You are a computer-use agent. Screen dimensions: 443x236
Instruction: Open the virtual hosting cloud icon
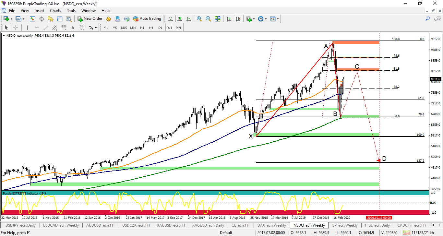118,19
